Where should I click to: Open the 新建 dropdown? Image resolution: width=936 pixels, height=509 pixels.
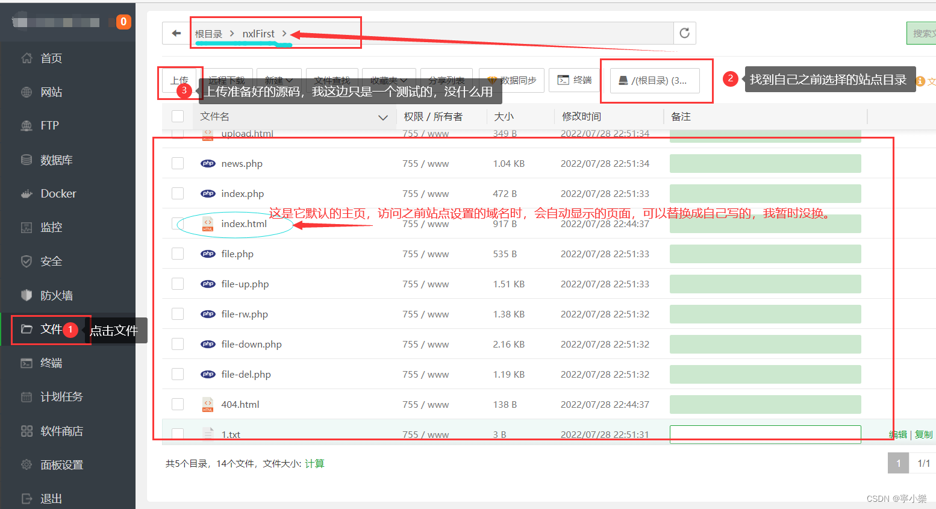point(278,80)
